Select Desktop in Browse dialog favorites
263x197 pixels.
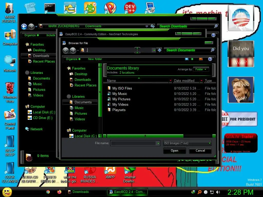[81, 74]
